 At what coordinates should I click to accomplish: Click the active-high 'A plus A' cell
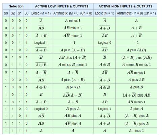pyautogui.click(x=136, y=109)
